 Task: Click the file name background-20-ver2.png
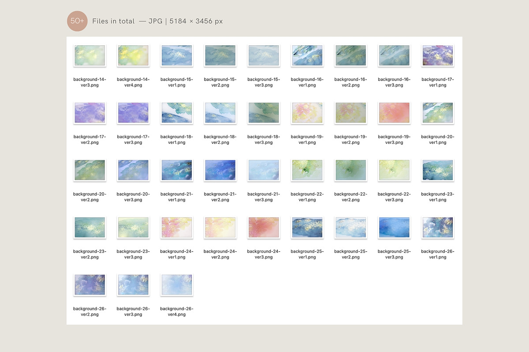(90, 197)
